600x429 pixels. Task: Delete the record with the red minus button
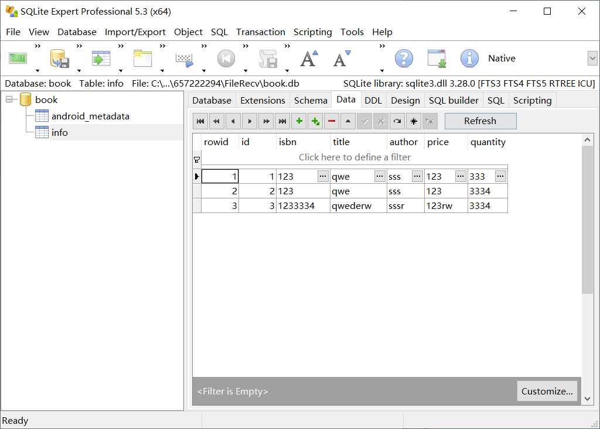click(x=332, y=121)
